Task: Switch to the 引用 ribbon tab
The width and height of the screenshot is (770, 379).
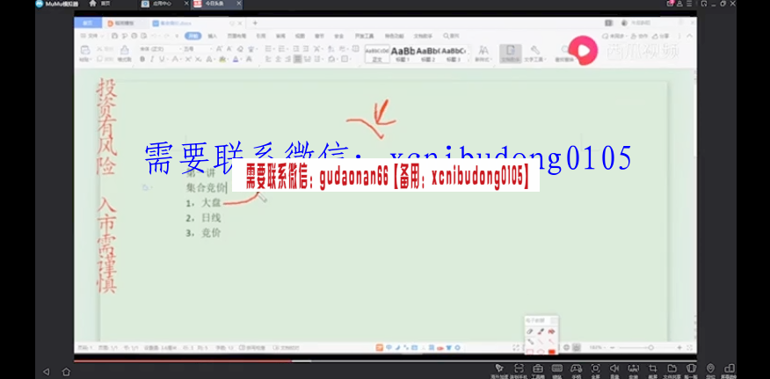Action: coord(261,36)
